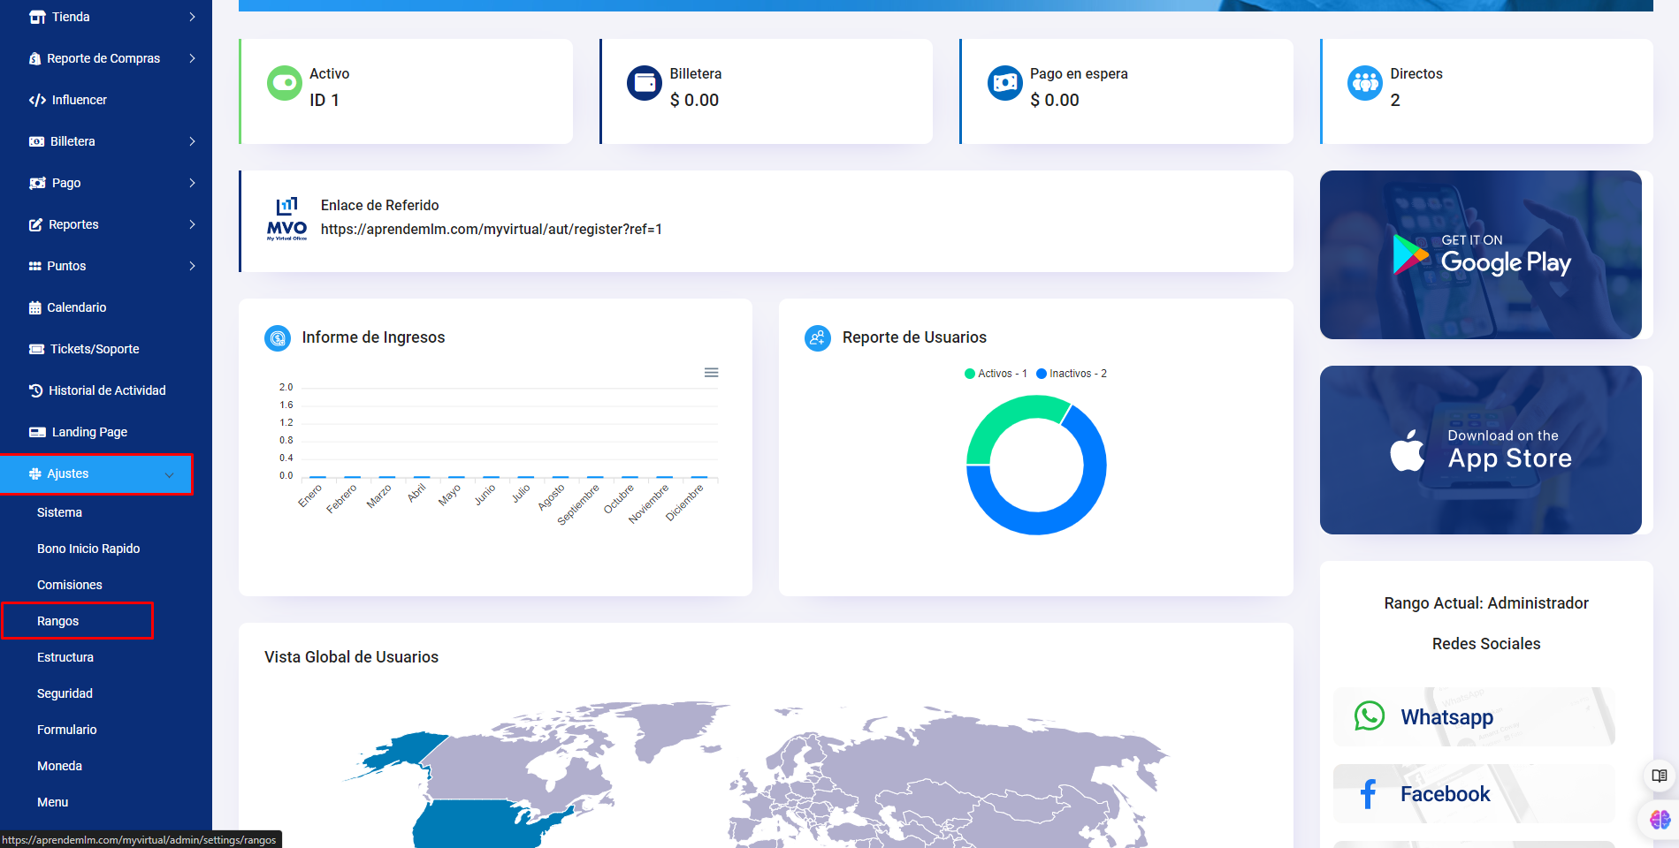Toggle the Activos legend series

point(996,374)
